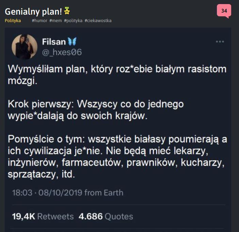
Task: Select the #humor tag
Action: (x=39, y=21)
